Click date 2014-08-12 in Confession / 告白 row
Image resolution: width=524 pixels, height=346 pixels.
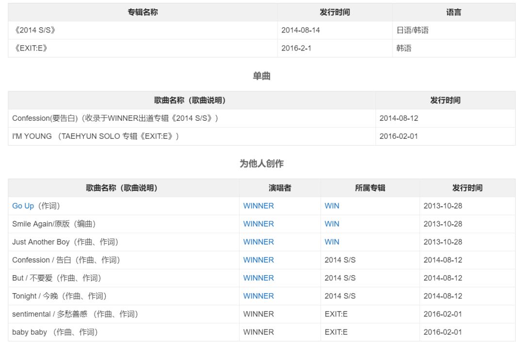tap(443, 260)
